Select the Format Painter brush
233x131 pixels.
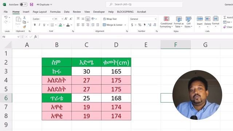click(24, 27)
